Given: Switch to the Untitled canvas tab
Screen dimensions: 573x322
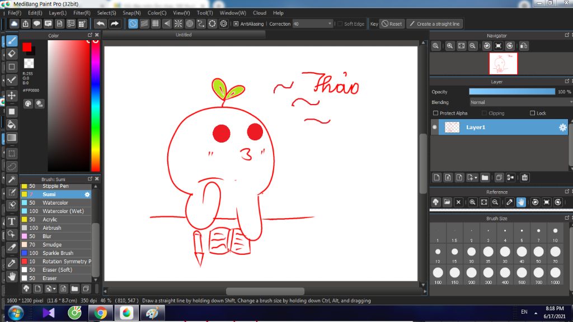Looking at the screenshot, I should tap(184, 35).
